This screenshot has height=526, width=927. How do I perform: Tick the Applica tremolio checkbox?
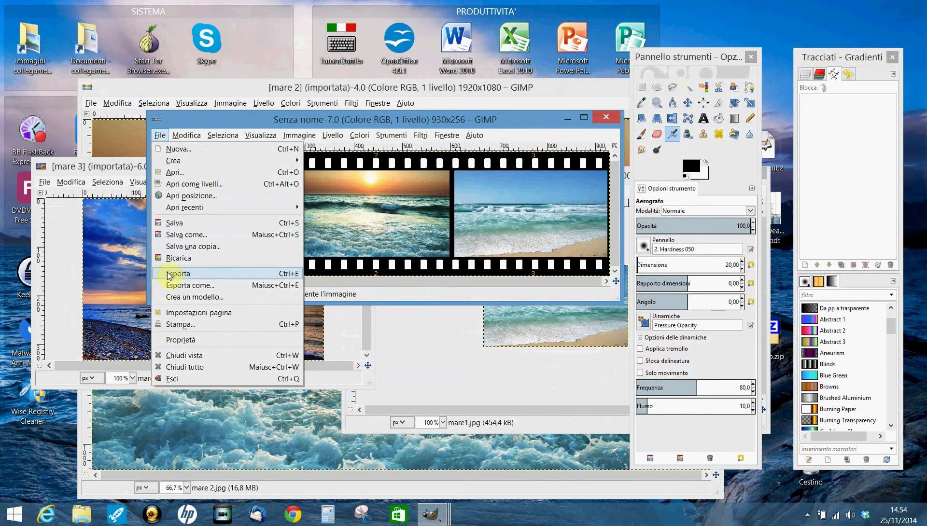640,348
